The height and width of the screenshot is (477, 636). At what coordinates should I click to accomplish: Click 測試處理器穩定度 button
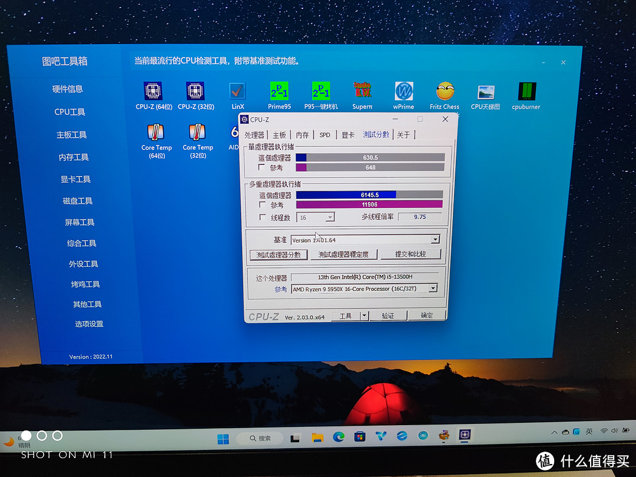pos(343,254)
